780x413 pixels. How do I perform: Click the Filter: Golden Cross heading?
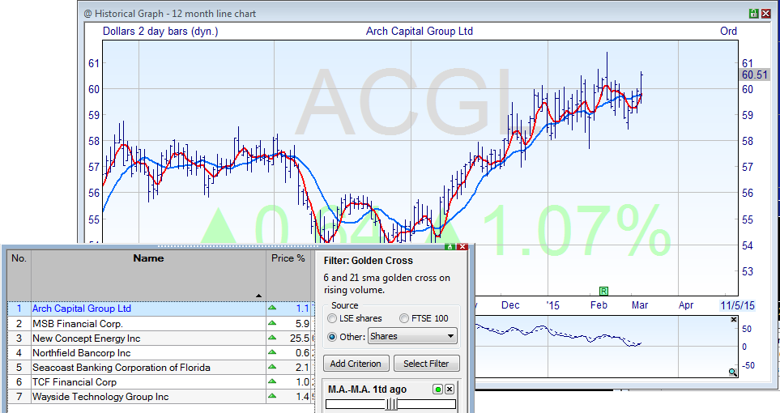pos(368,261)
